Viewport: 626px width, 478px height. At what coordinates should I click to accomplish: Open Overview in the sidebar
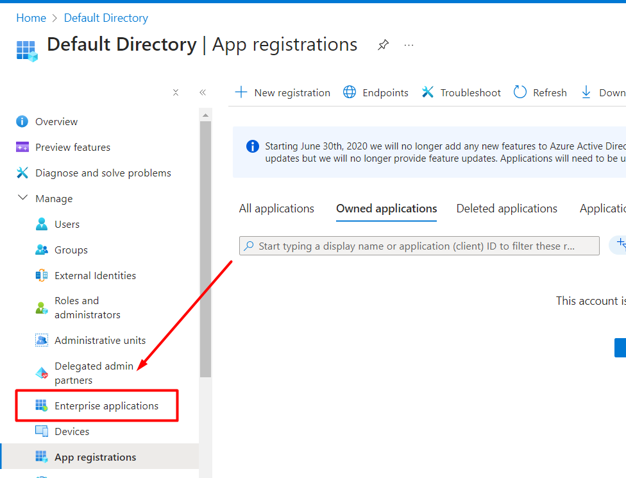tap(56, 121)
